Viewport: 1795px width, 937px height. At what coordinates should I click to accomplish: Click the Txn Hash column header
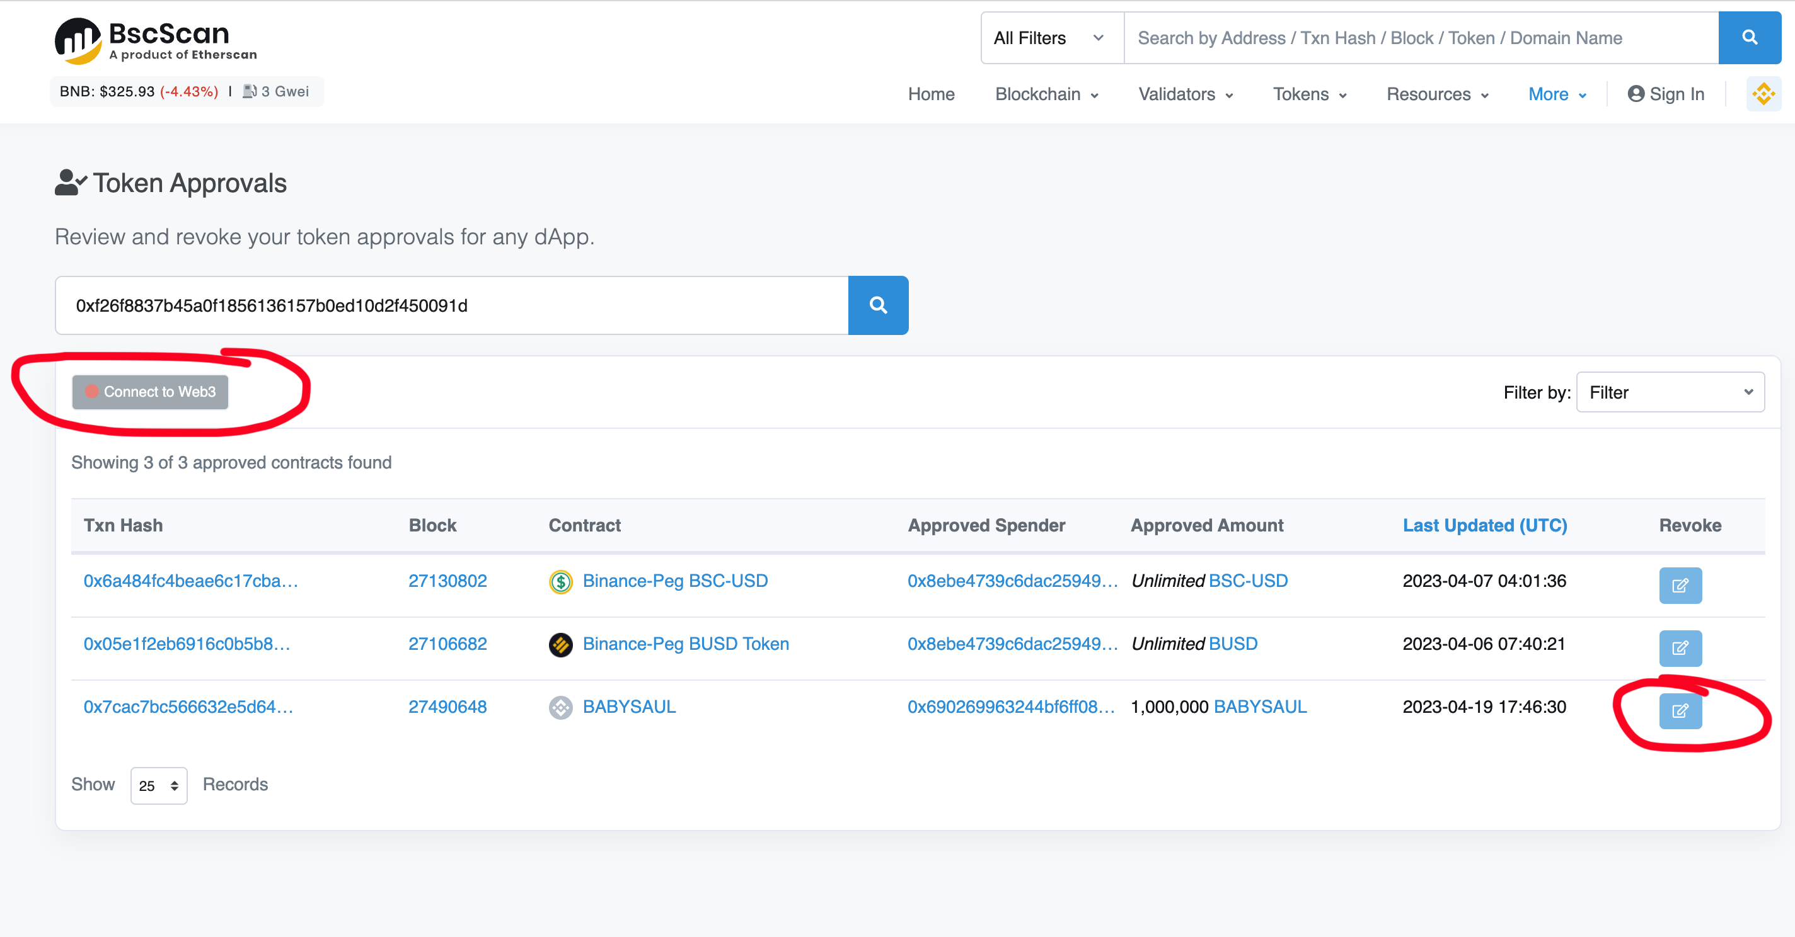[x=123, y=525]
